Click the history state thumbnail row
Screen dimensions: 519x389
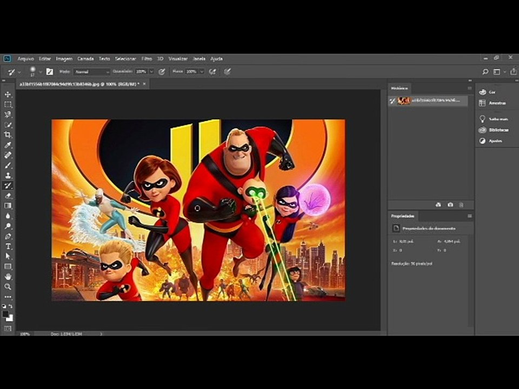click(x=428, y=100)
